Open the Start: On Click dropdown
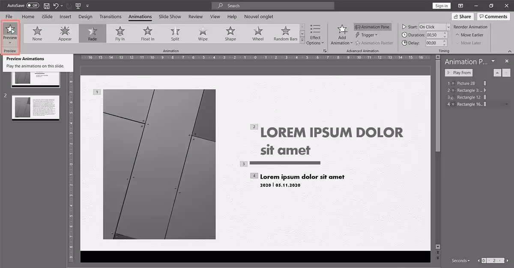This screenshot has width=514, height=268. pos(448,27)
